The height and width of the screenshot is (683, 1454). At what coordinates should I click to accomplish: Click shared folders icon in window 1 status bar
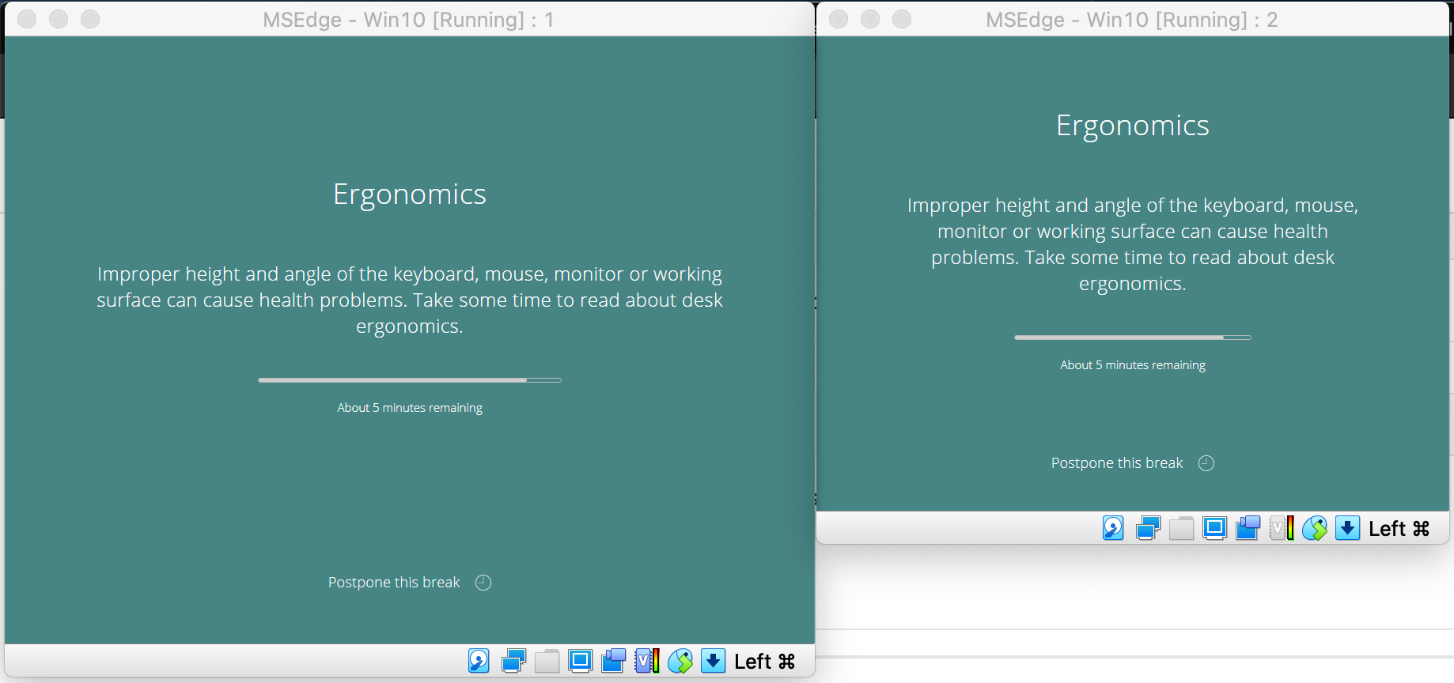547,661
